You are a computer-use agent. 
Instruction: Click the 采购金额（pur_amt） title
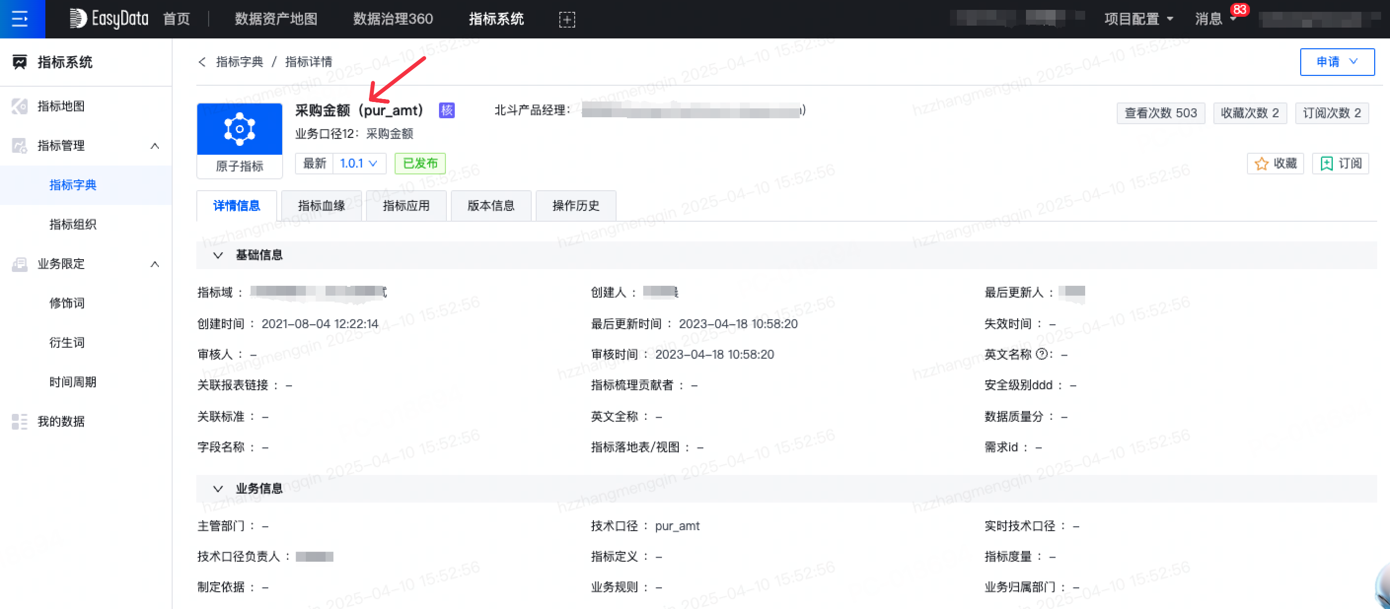tap(360, 110)
